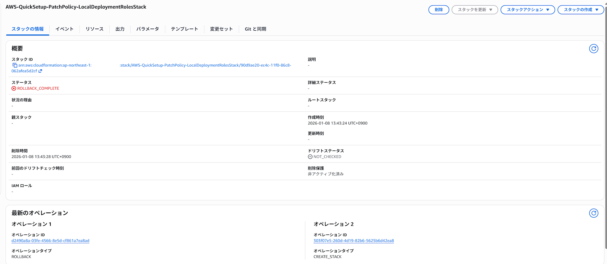Refresh the 概要 overview panel
The width and height of the screenshot is (607, 264).
(x=593, y=49)
